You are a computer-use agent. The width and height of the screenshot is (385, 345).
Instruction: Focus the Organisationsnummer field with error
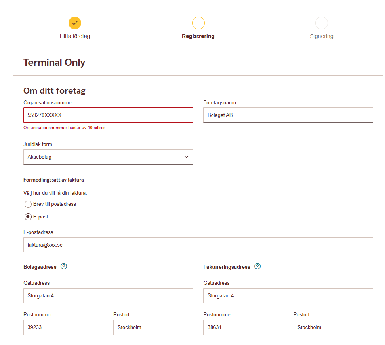108,115
